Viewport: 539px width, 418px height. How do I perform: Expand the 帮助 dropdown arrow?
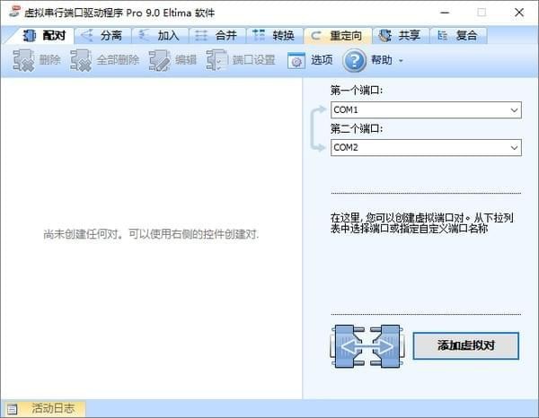[x=401, y=61]
